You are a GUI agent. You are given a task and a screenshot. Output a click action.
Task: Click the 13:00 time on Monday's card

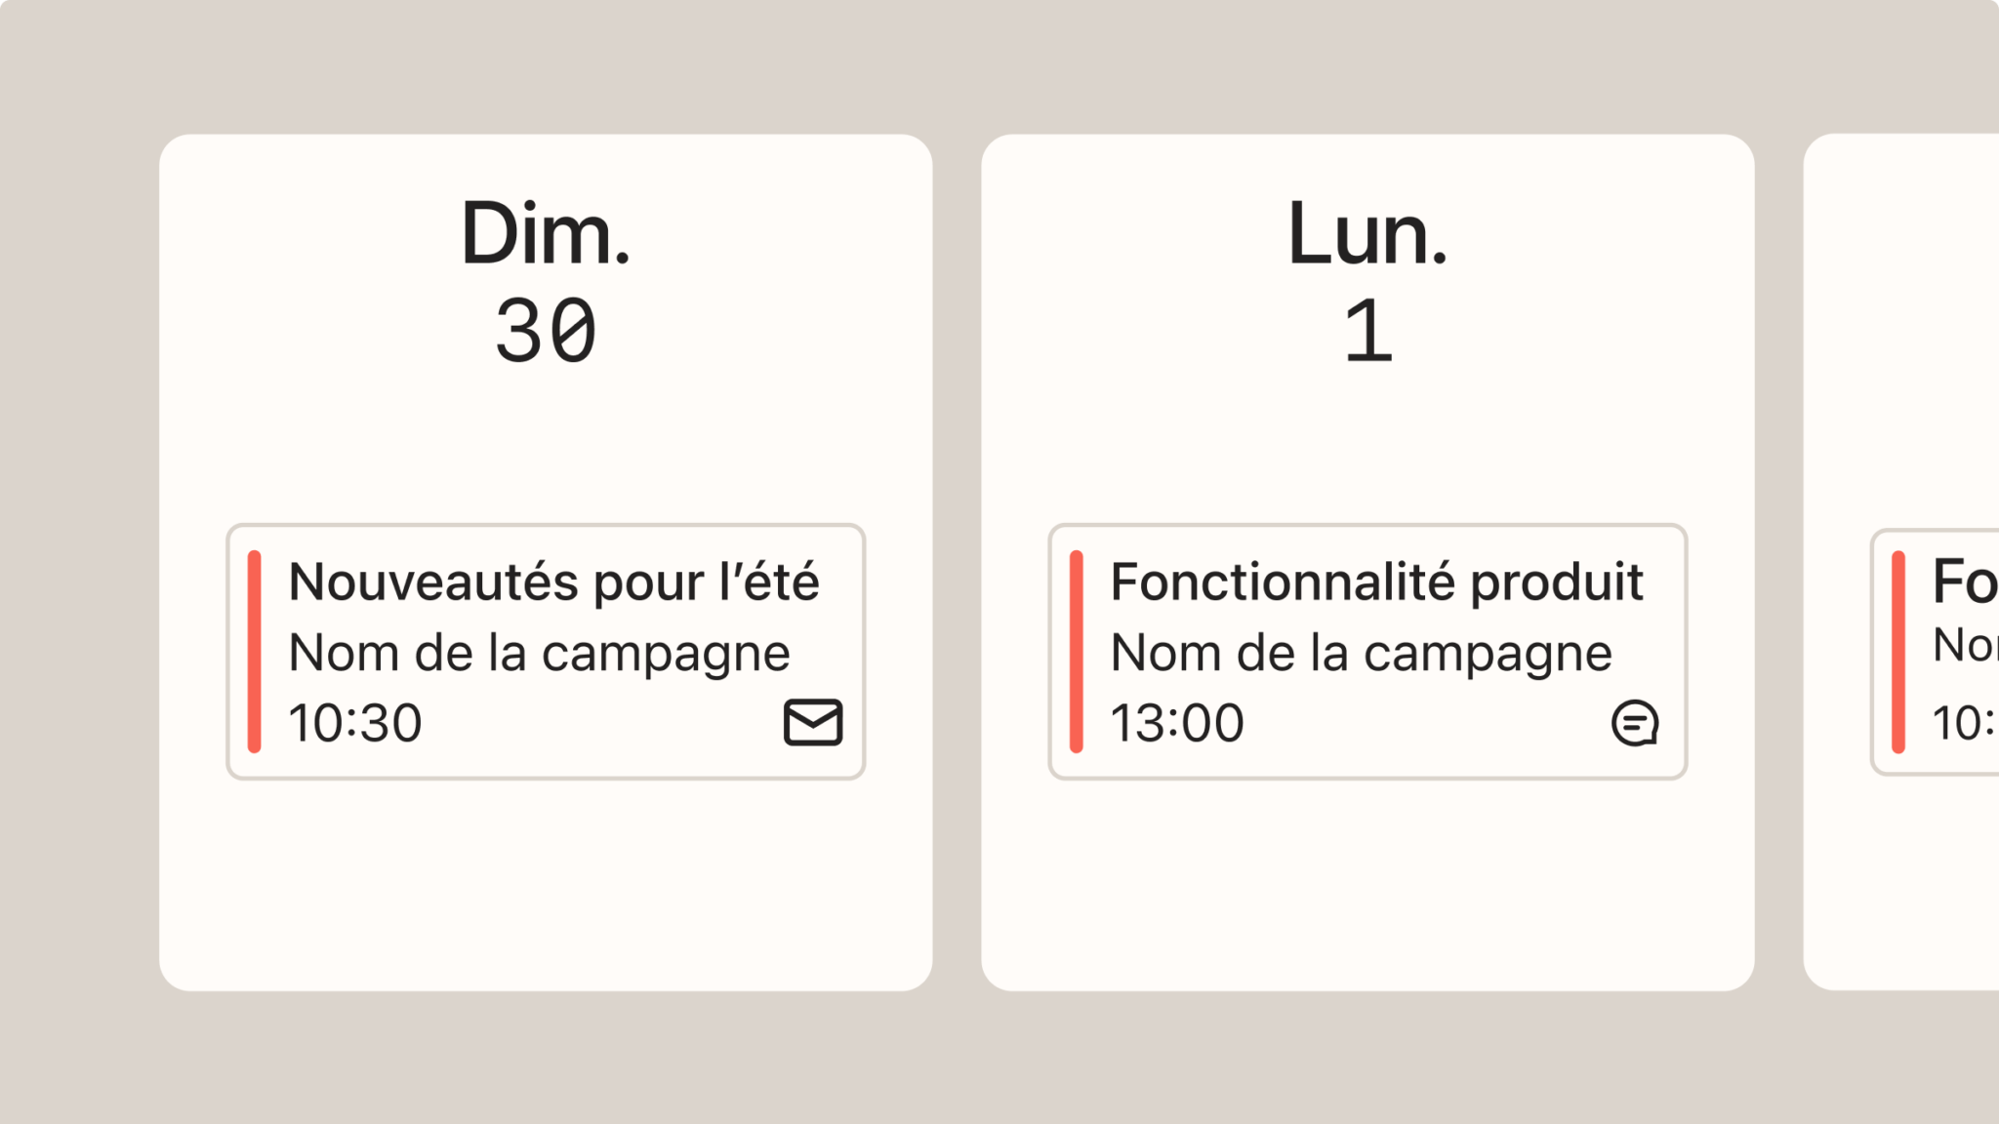pos(1177,723)
